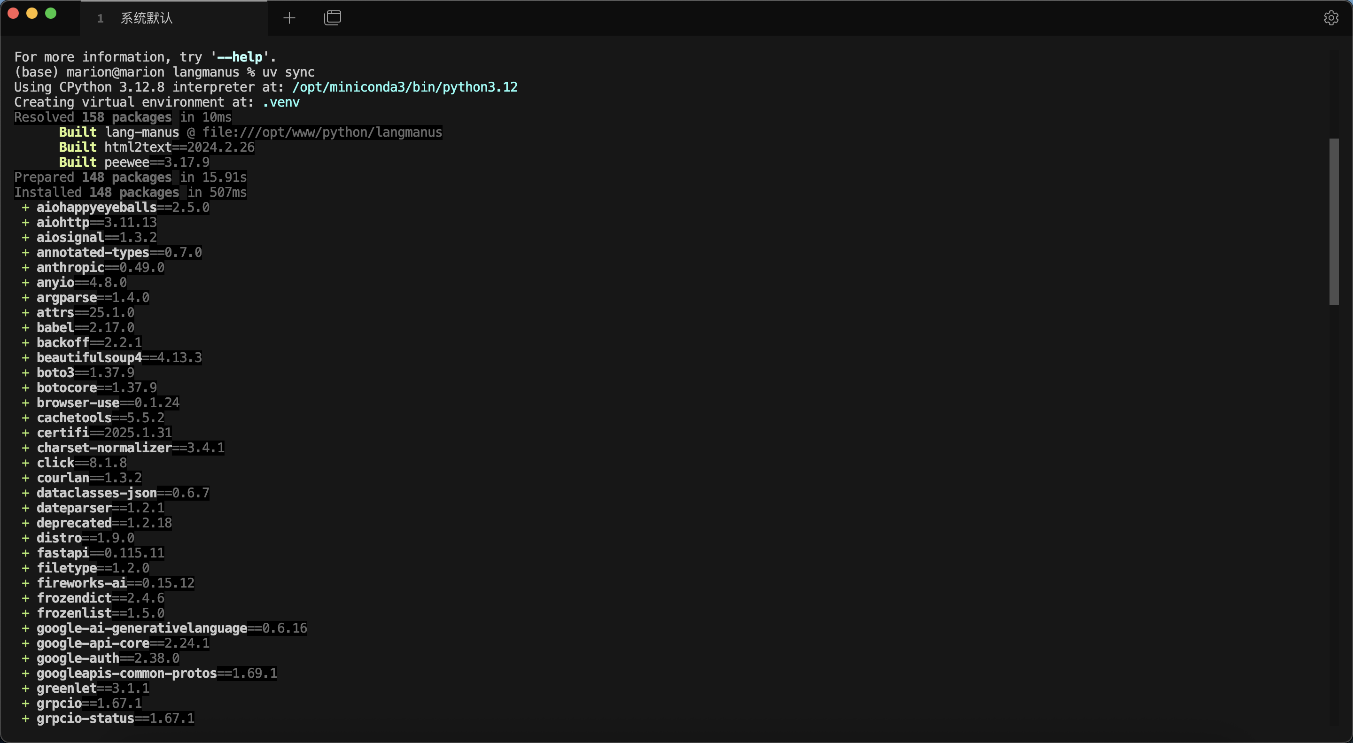Click the green fullscreen window button

(x=51, y=14)
